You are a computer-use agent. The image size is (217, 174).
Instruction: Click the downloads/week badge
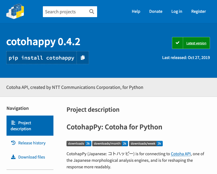(x=146, y=144)
